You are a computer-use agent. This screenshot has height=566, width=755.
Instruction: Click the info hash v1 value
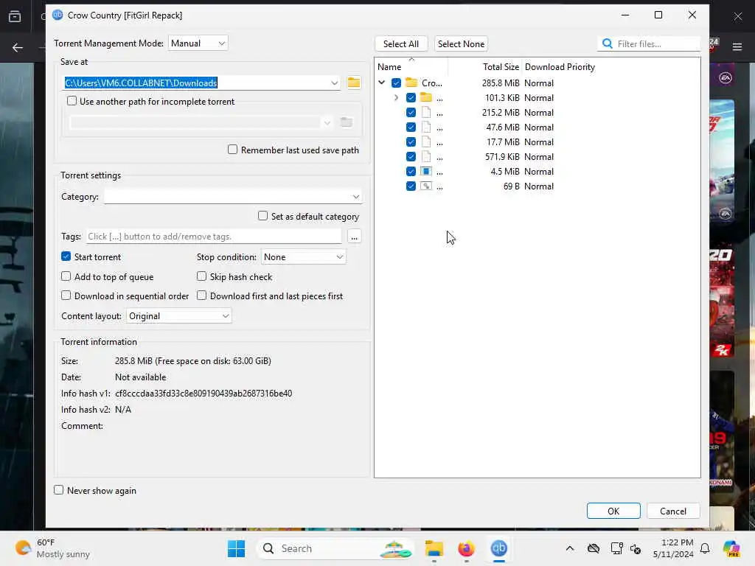pyautogui.click(x=203, y=394)
